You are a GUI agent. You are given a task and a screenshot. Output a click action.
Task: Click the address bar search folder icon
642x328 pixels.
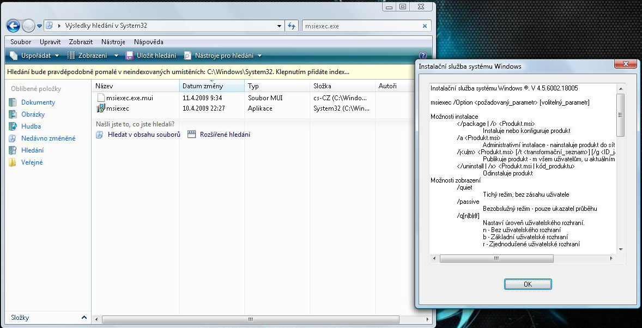click(x=49, y=26)
